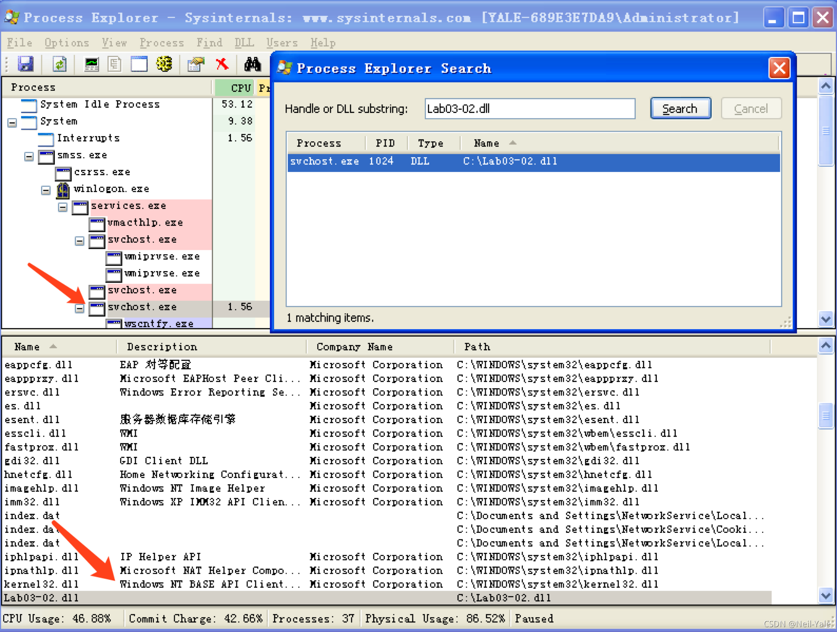Click the Search dialog title icon
The width and height of the screenshot is (837, 632).
pyautogui.click(x=285, y=68)
